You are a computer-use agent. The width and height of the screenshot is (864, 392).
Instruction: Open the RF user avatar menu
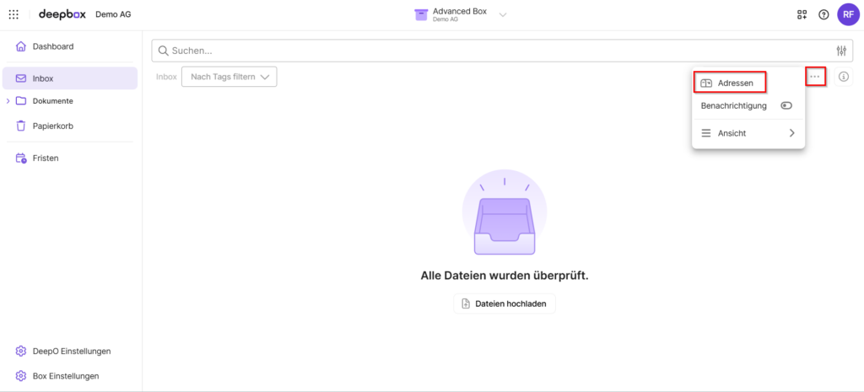click(848, 14)
